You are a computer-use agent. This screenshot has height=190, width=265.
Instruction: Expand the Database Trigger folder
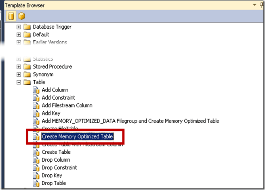click(x=19, y=27)
